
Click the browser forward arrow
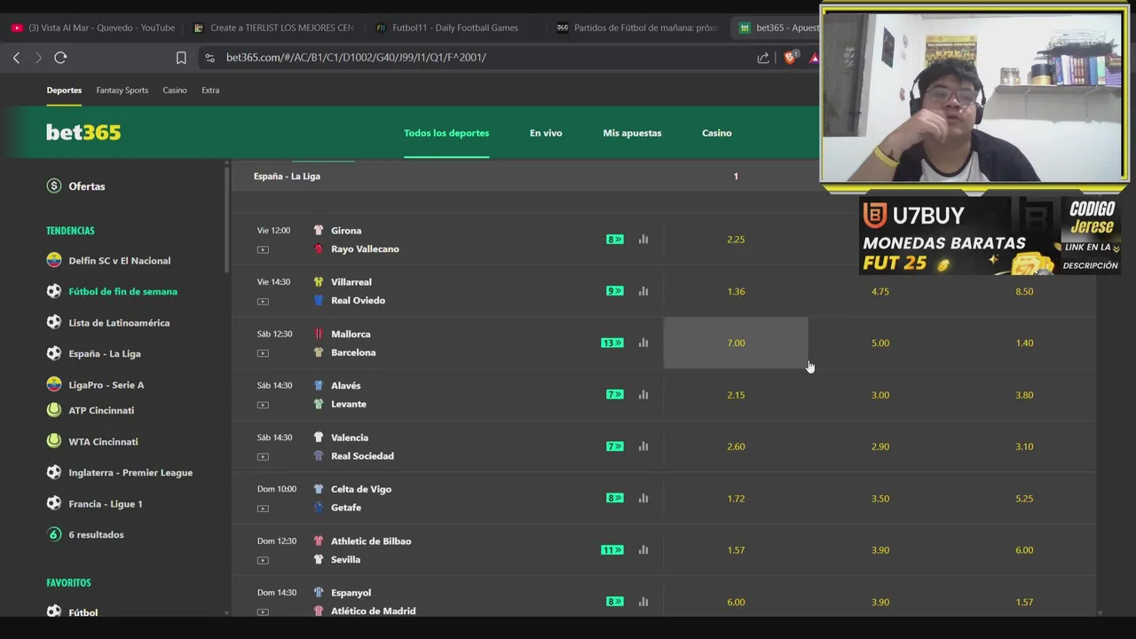[x=38, y=58]
